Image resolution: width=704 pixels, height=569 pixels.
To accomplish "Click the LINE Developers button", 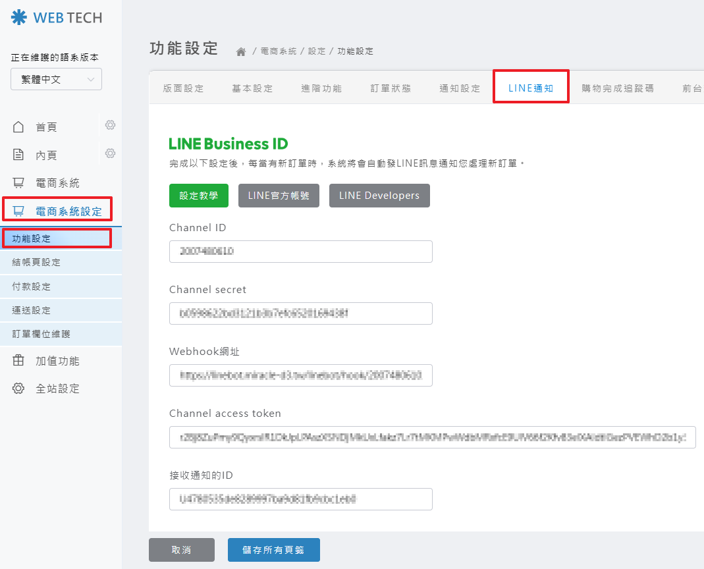I will coord(379,196).
